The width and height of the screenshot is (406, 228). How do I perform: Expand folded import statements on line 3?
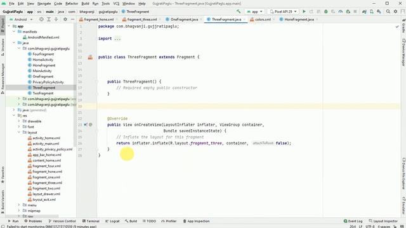(x=117, y=39)
